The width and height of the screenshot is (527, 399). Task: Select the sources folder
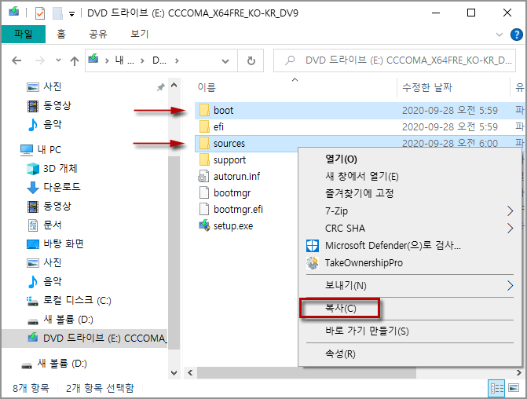pos(229,144)
